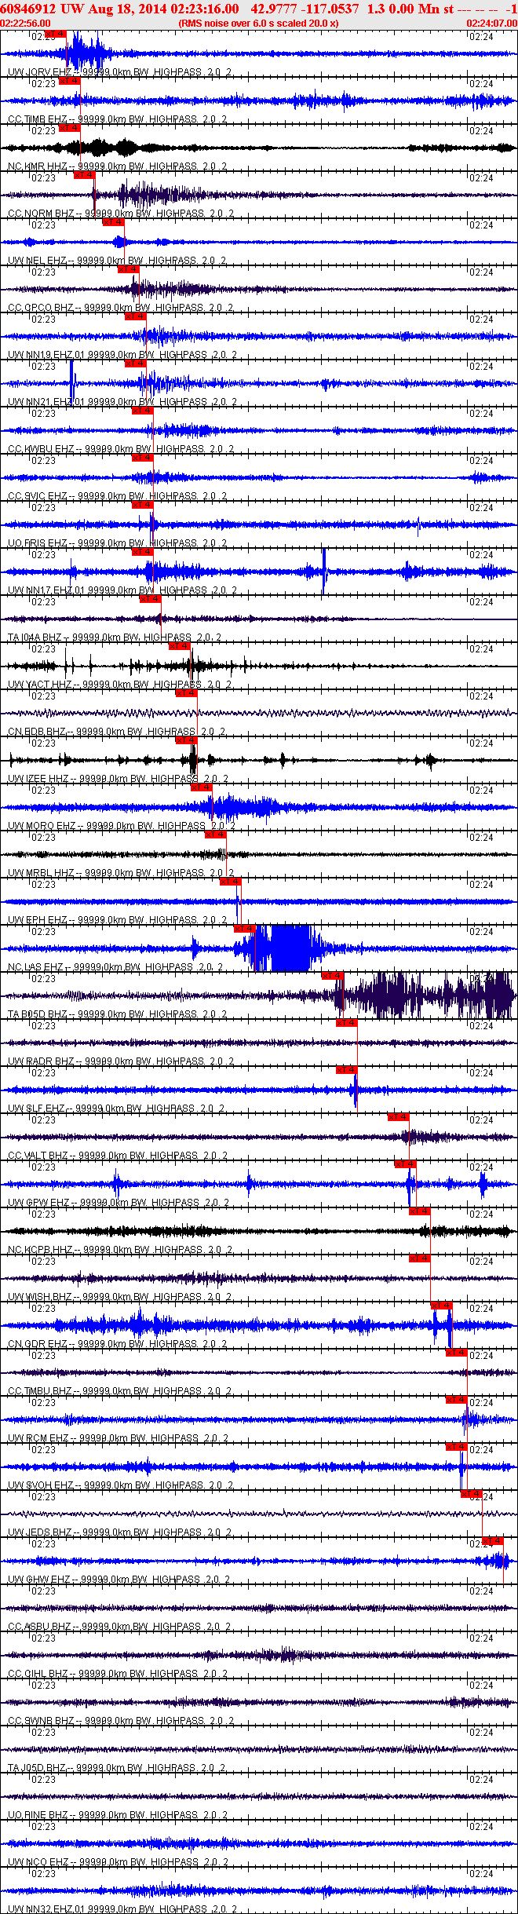This screenshot has height=1914, width=518.
Task: Select the UW RADR BHZ station label
Action: pyautogui.click(x=41, y=1061)
